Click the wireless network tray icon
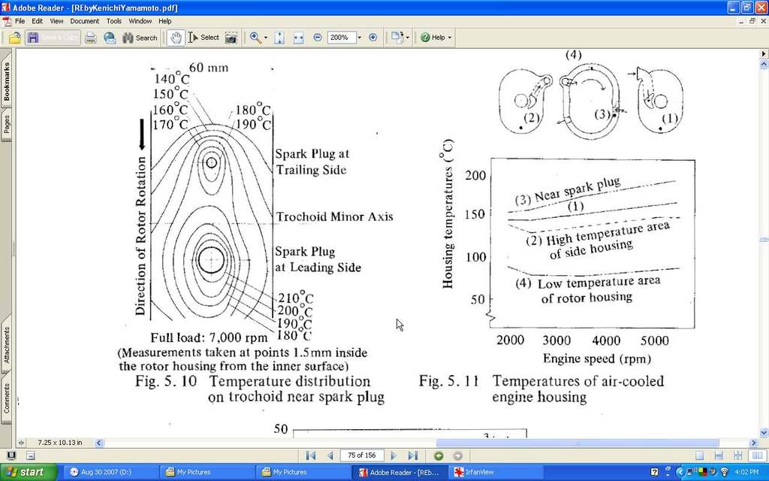The height and width of the screenshot is (481, 769). [x=724, y=472]
